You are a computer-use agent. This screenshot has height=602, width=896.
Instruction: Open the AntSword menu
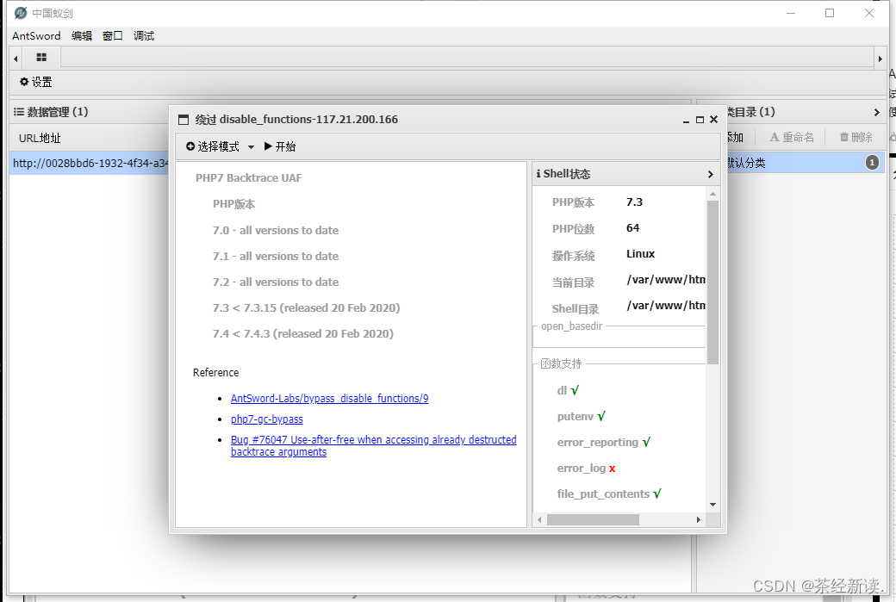(36, 35)
